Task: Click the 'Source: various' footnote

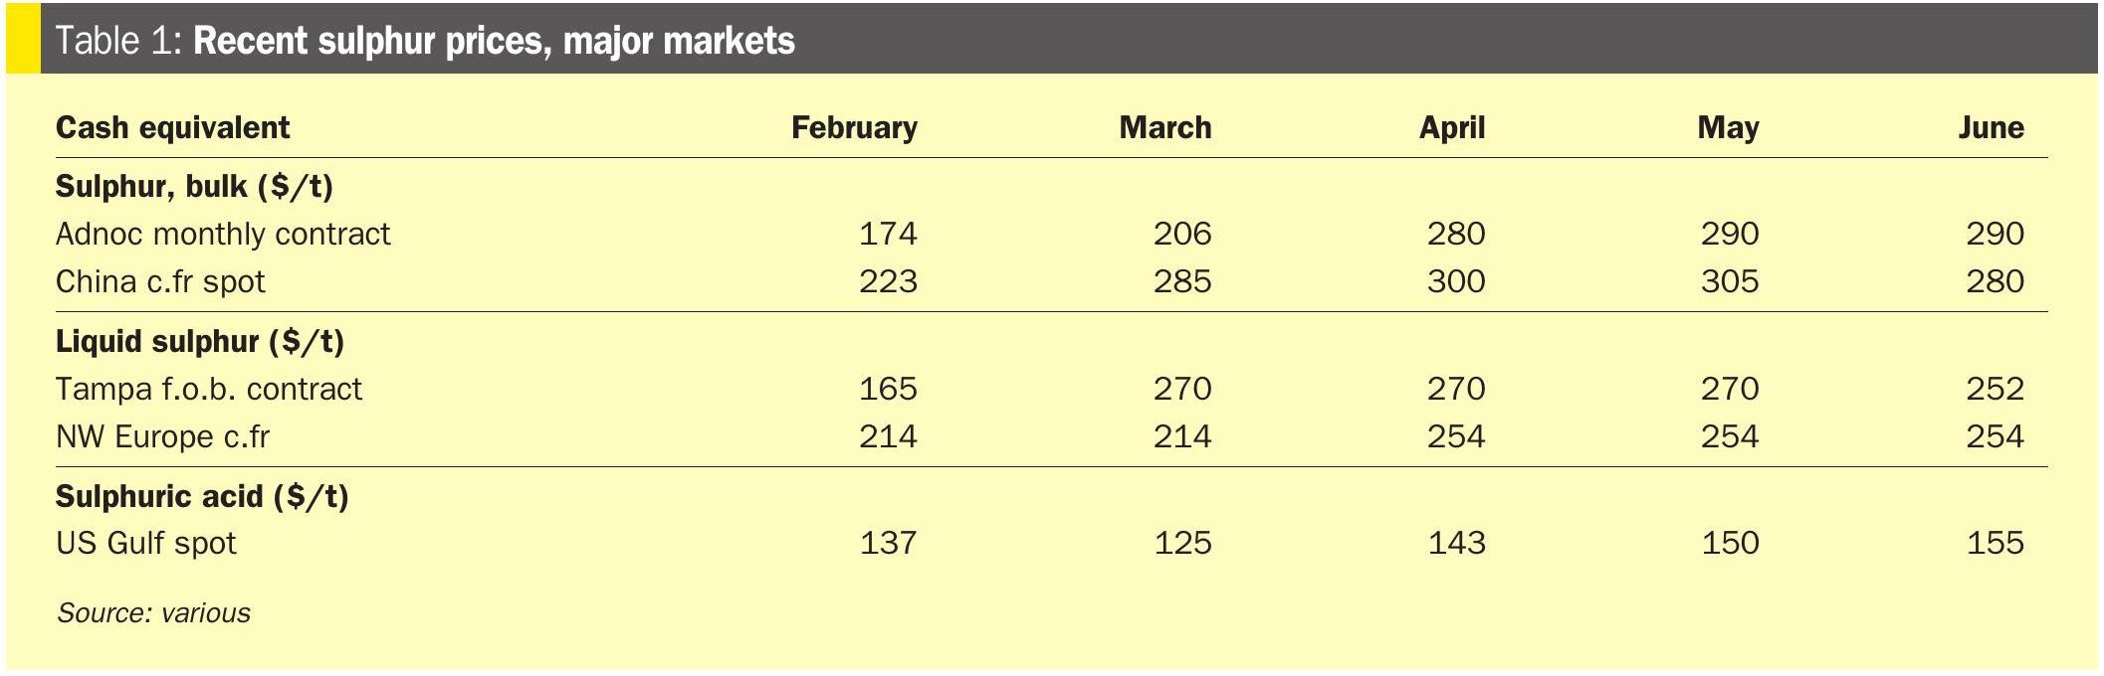Action: 153,613
